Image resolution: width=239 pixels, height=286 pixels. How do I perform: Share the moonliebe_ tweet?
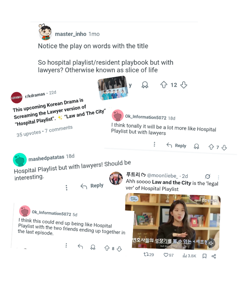pos(214,256)
